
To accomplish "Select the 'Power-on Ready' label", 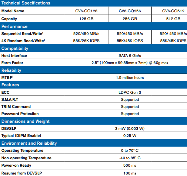I will coord(16,165).
